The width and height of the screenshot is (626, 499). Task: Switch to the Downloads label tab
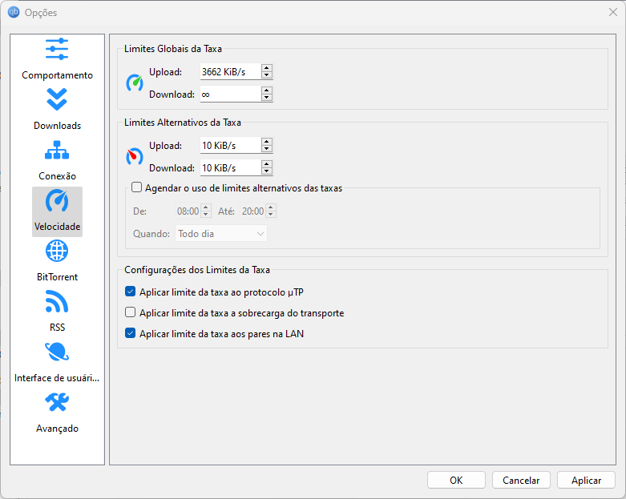point(57,126)
